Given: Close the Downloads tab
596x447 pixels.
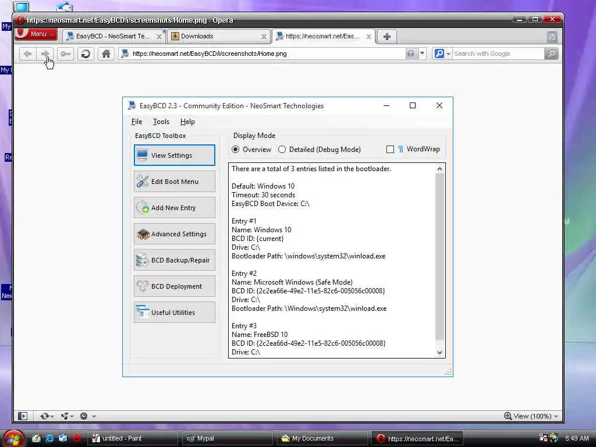Looking at the screenshot, I should [264, 37].
